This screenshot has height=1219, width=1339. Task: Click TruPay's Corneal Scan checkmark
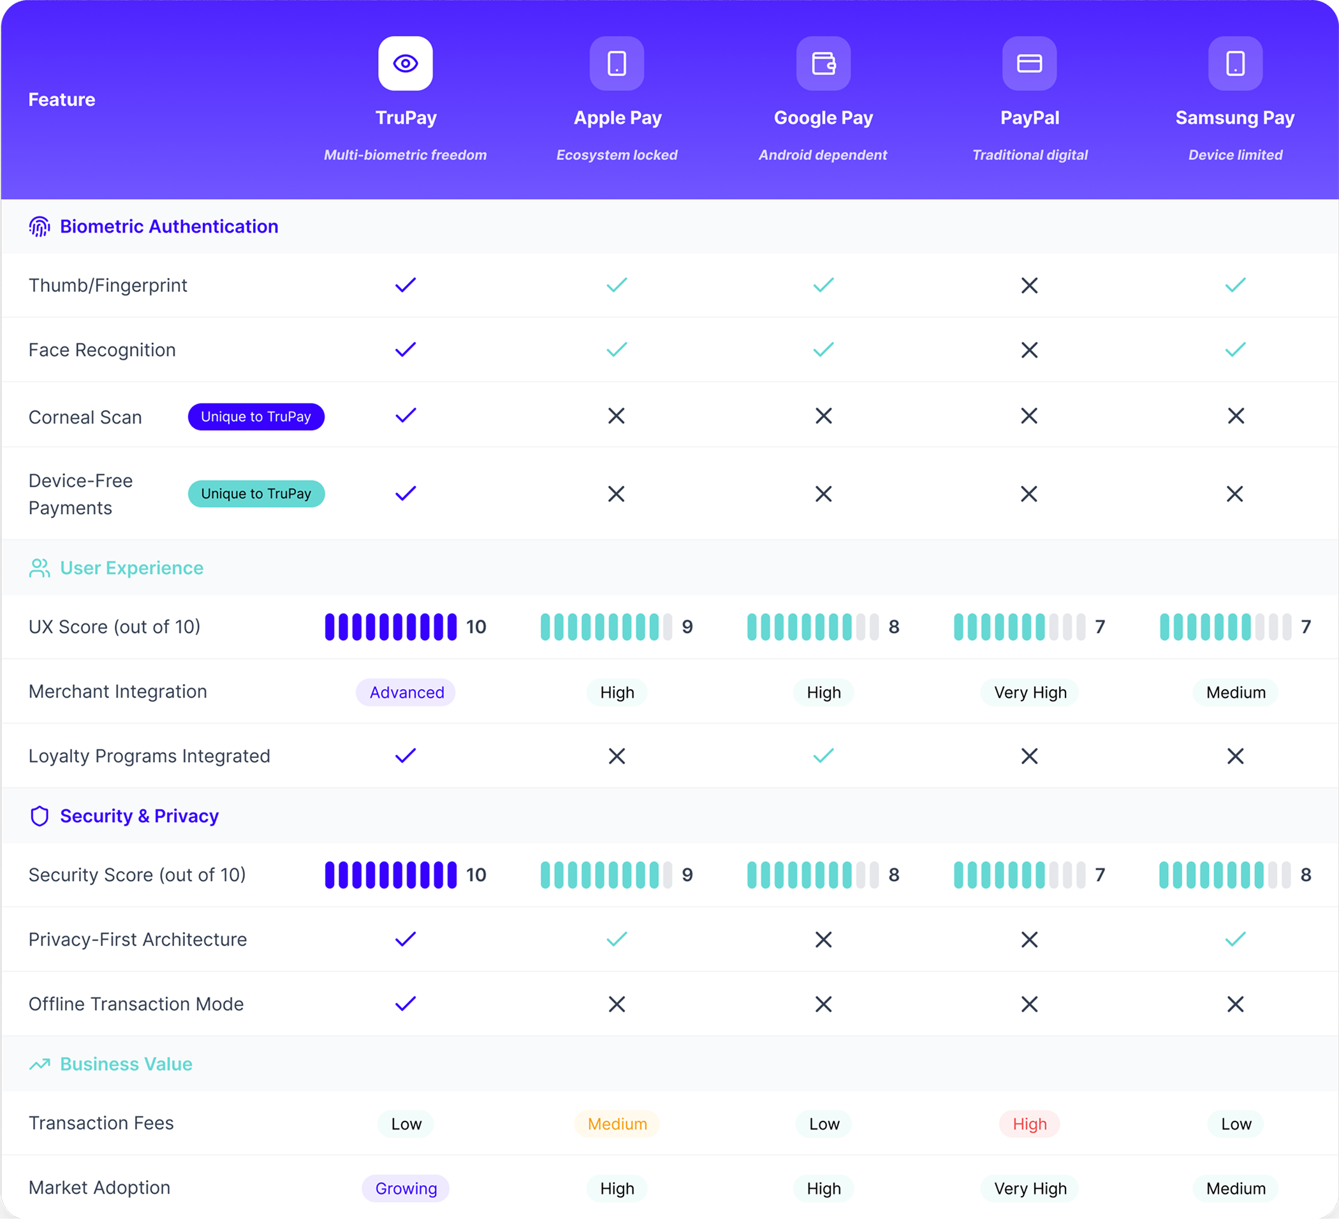[405, 416]
